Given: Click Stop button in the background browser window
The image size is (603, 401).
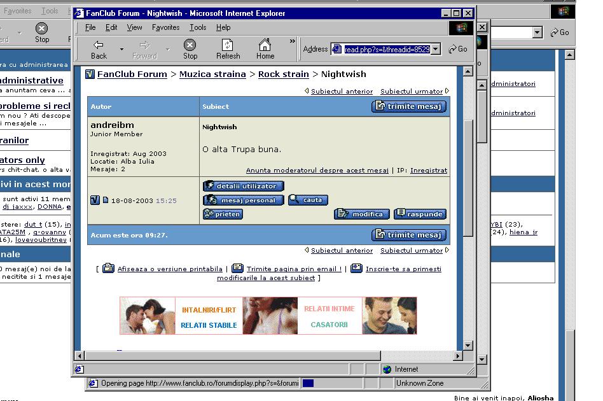Looking at the screenshot, I should [41, 32].
